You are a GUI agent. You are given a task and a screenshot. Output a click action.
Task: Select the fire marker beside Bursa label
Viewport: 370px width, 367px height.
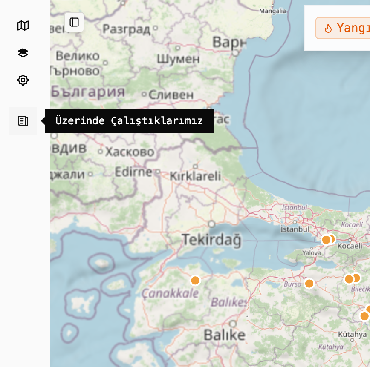pos(309,283)
